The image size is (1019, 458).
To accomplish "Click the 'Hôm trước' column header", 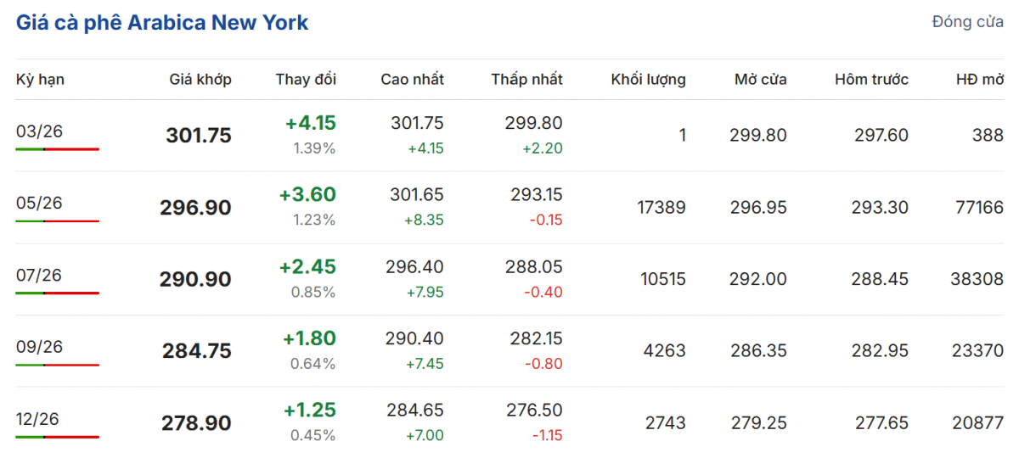I will 871,80.
